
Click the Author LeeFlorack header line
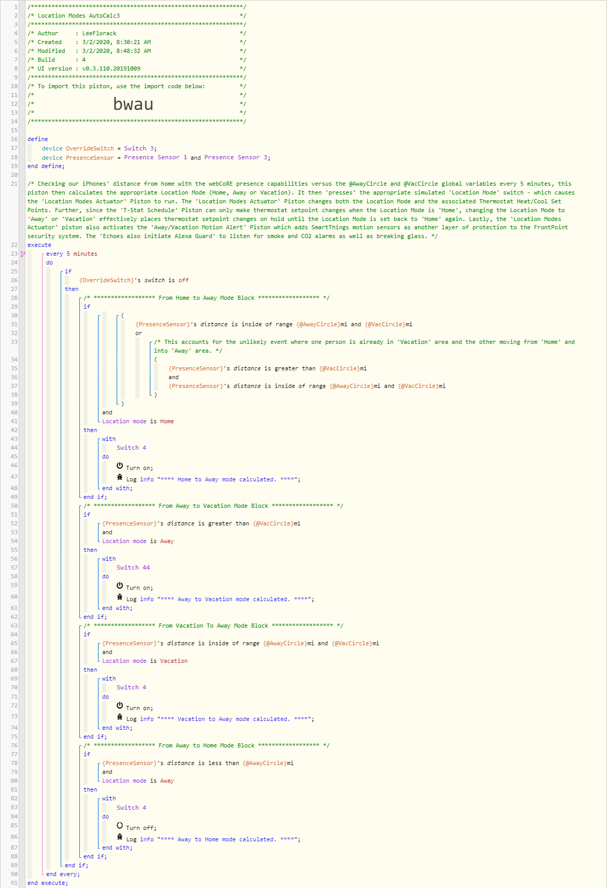point(137,33)
